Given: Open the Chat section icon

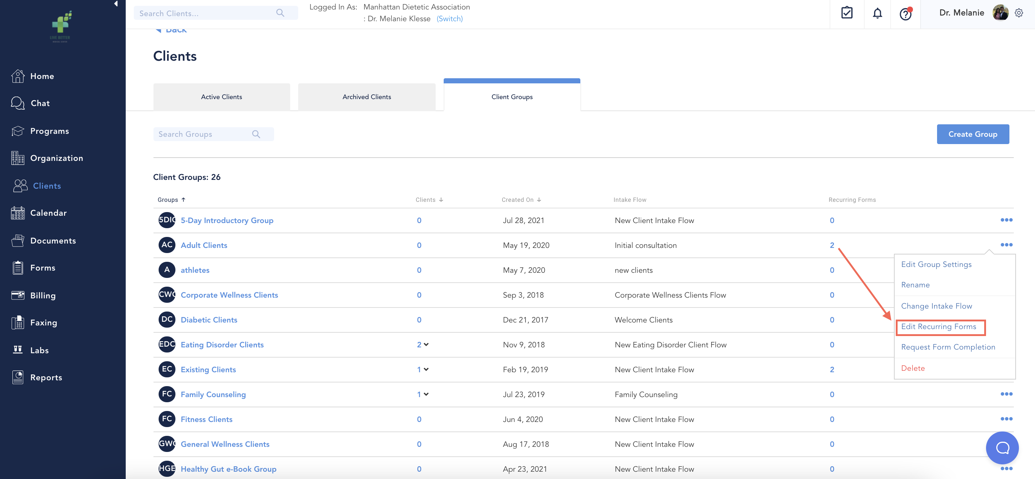Looking at the screenshot, I should point(18,103).
